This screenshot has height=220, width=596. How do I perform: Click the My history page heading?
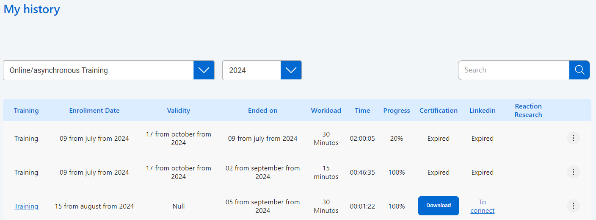point(32,9)
